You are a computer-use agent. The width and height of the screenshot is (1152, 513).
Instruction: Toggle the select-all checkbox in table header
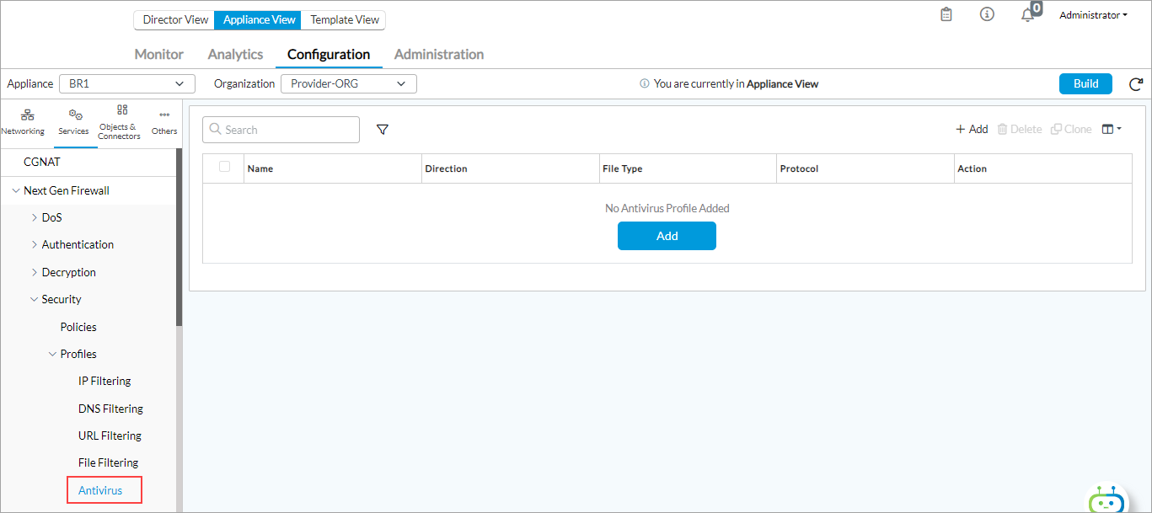[224, 167]
